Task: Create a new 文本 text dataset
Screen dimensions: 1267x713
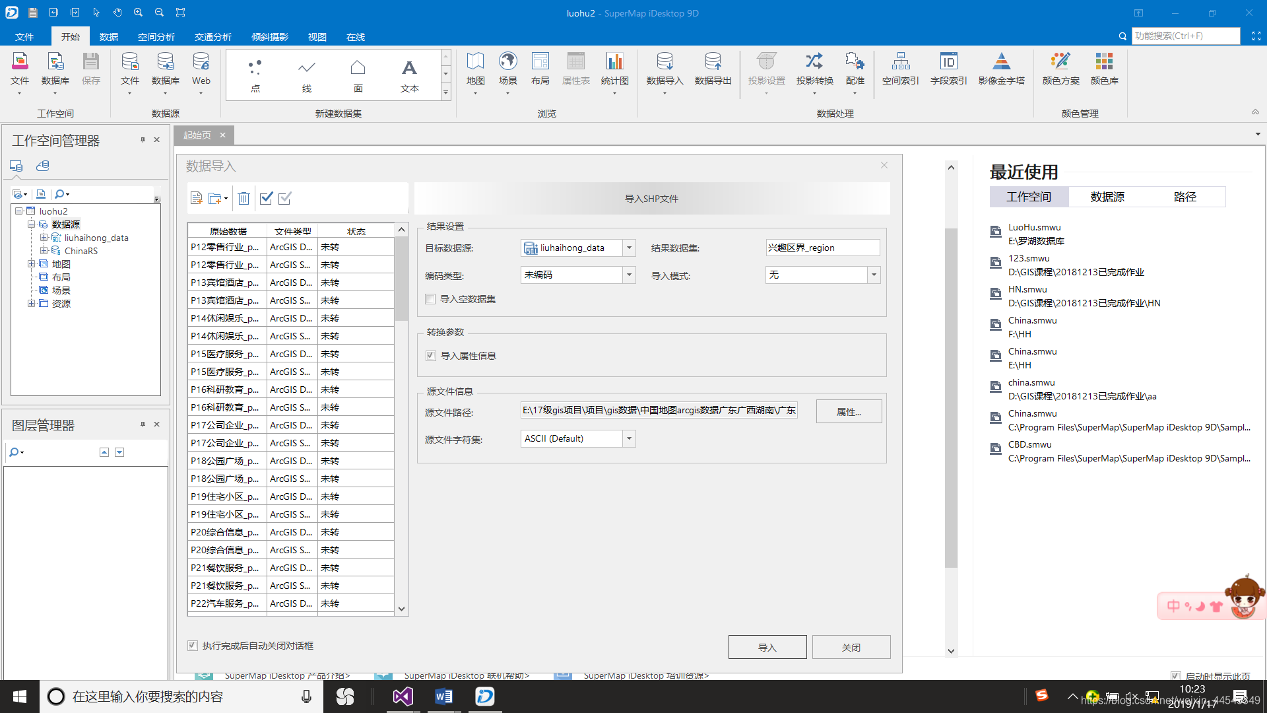Action: coord(409,75)
